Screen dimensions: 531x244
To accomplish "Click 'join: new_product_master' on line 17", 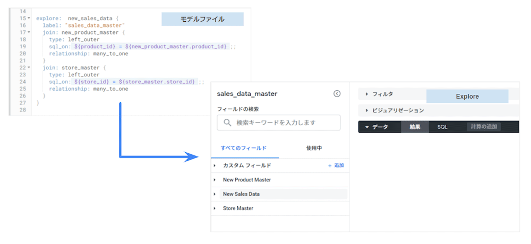I will point(81,32).
